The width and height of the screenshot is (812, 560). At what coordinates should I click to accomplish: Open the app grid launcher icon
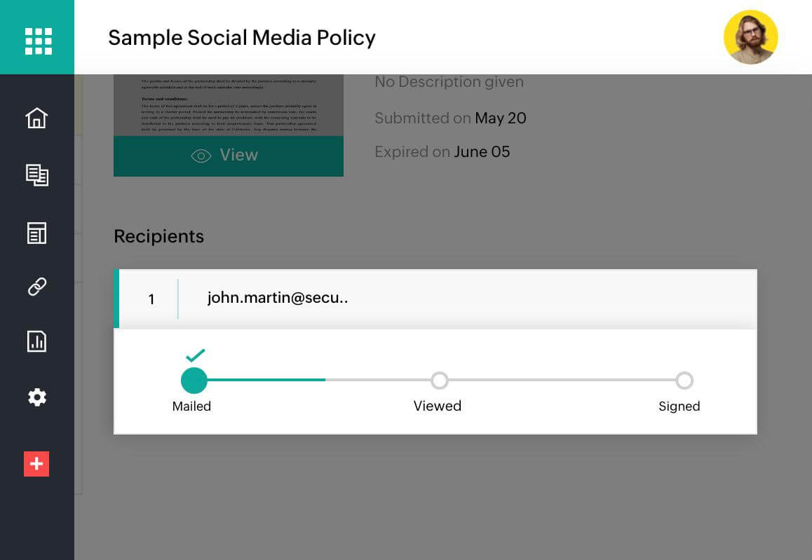(x=38, y=41)
